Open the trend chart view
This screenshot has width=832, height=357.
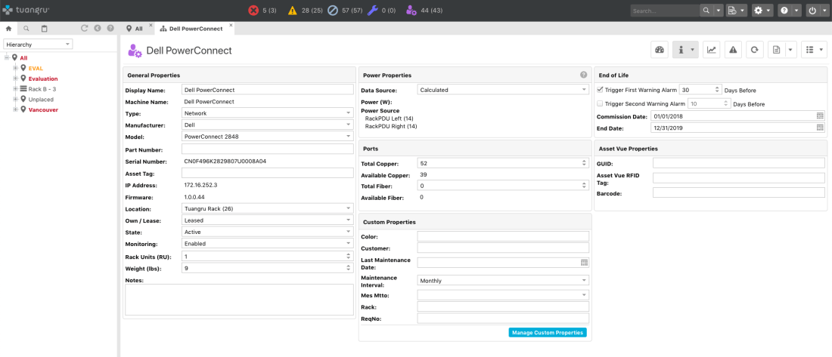(x=712, y=50)
